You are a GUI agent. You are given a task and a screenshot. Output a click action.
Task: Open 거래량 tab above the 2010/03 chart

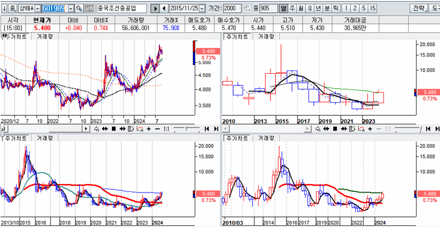click(266, 138)
